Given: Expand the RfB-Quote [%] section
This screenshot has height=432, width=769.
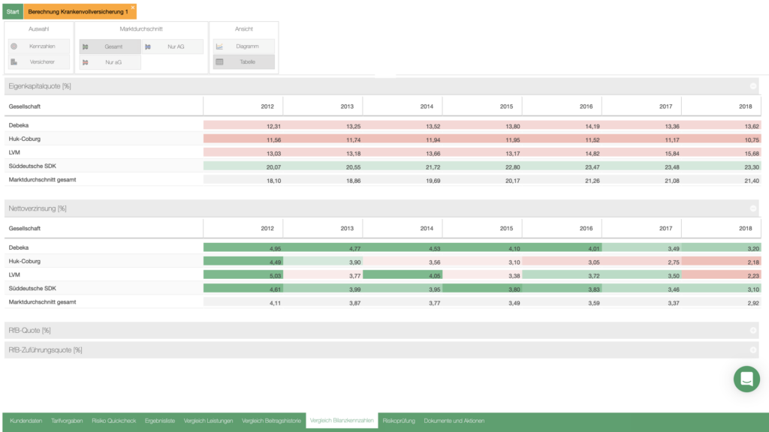Looking at the screenshot, I should click(x=752, y=331).
